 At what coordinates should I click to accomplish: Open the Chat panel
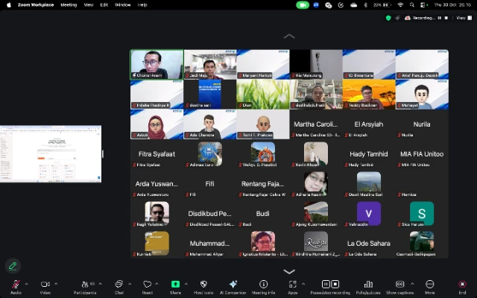(x=119, y=287)
